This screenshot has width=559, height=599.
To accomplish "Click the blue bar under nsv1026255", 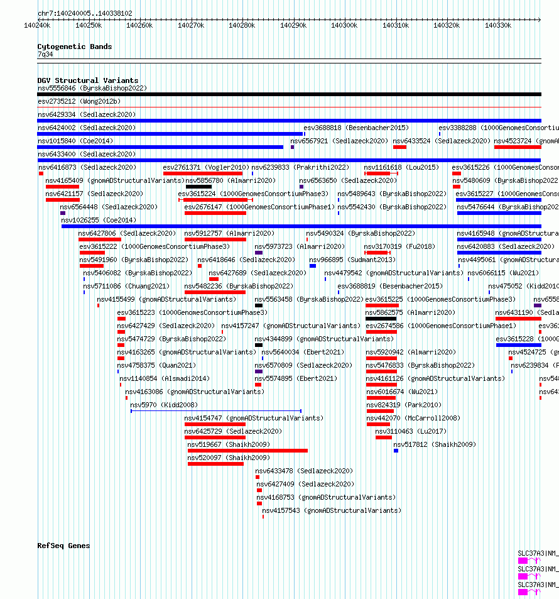I will pos(301,226).
